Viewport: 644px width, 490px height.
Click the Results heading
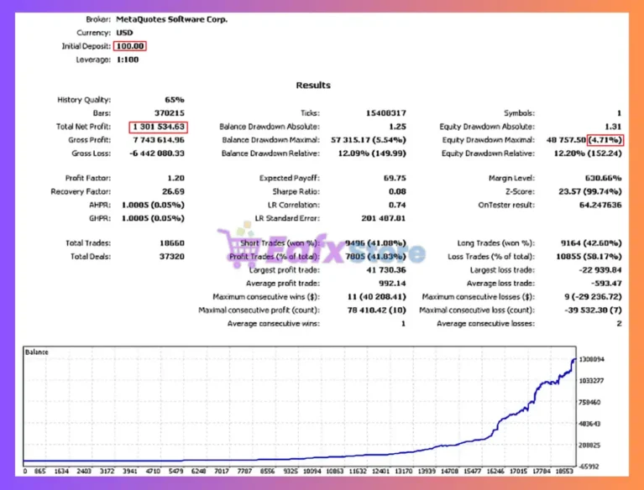pyautogui.click(x=313, y=85)
